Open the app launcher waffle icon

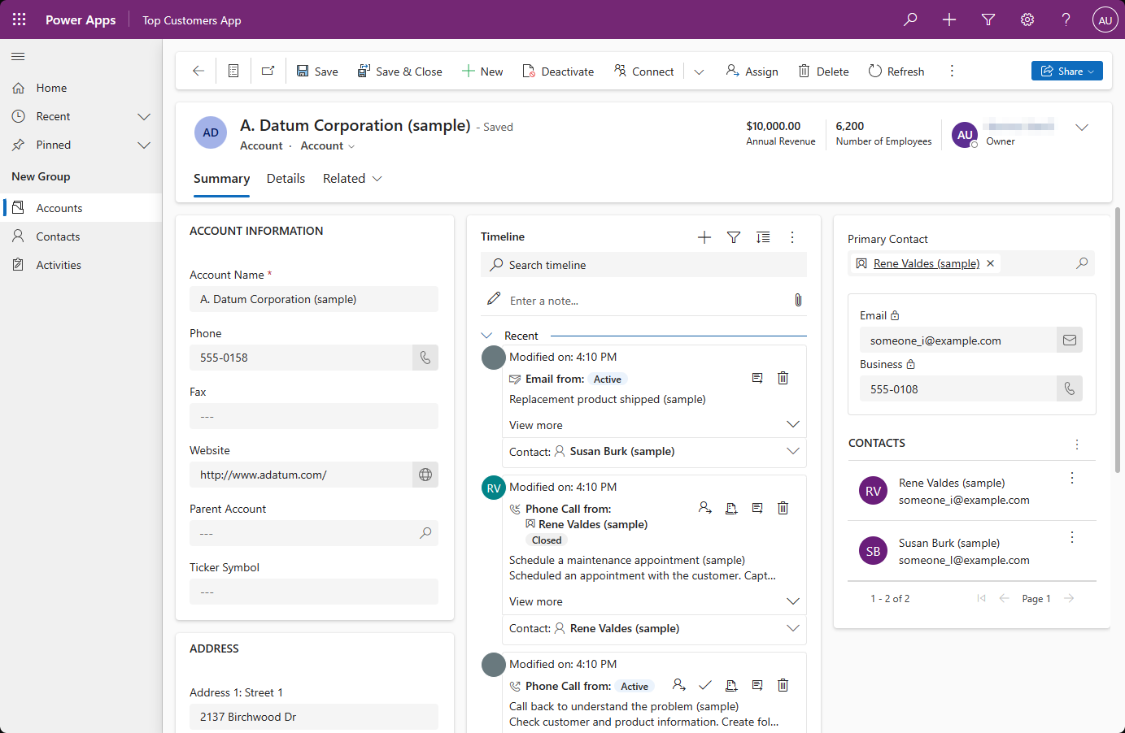[20, 20]
